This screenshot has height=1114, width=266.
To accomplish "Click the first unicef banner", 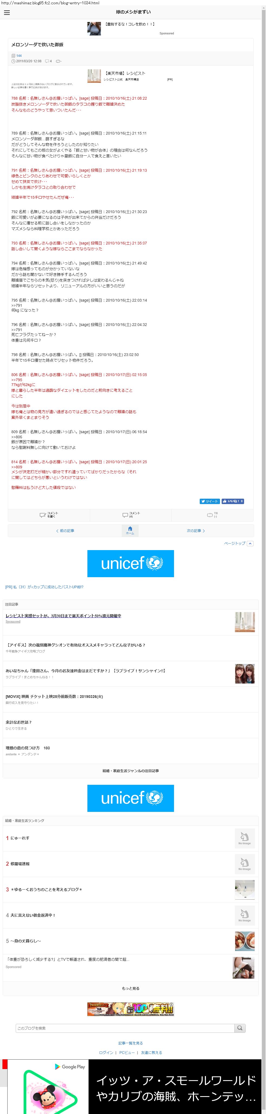I will [x=131, y=563].
